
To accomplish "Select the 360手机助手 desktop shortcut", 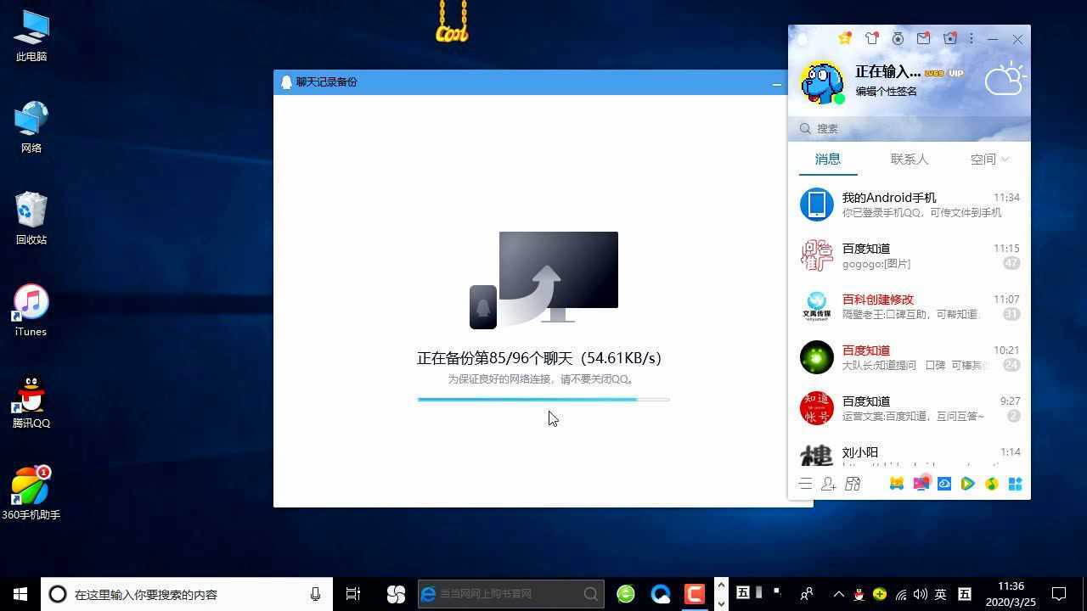I will tap(31, 494).
